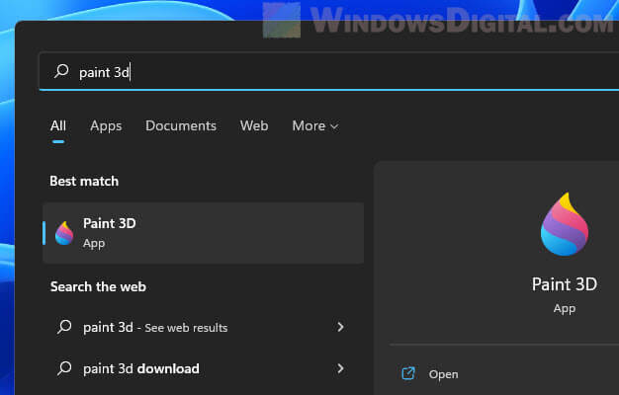Click magnifier icon beside 'paint 3d download'

point(64,367)
